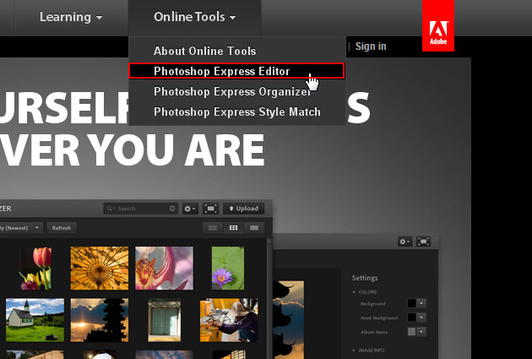
Task: Click the Background color swatch
Action: click(411, 303)
